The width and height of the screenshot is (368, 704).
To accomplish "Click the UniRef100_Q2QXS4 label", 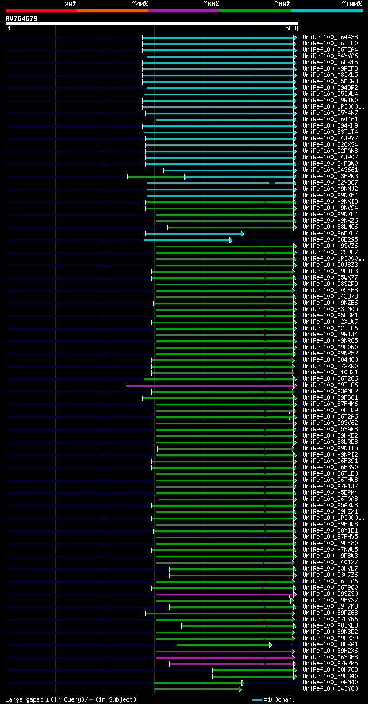I will [x=331, y=144].
